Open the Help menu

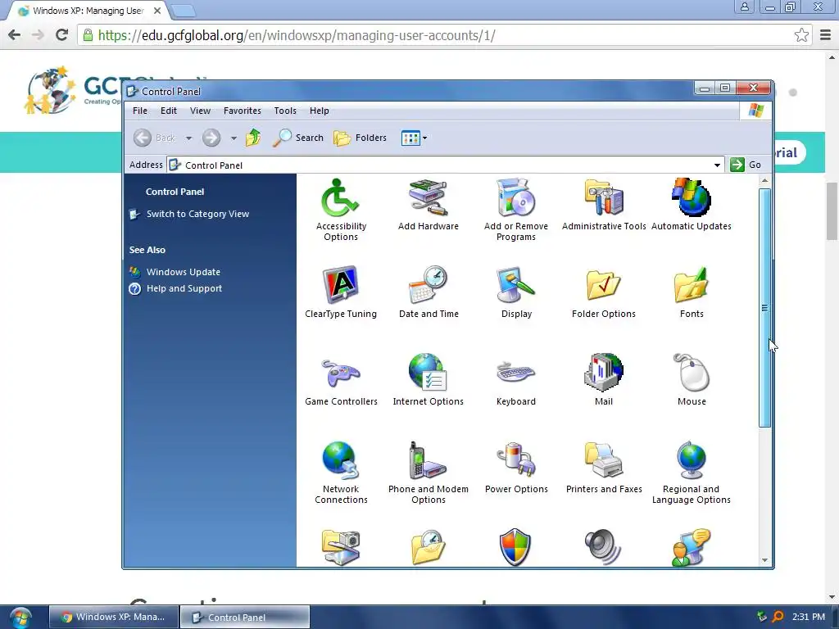point(320,111)
